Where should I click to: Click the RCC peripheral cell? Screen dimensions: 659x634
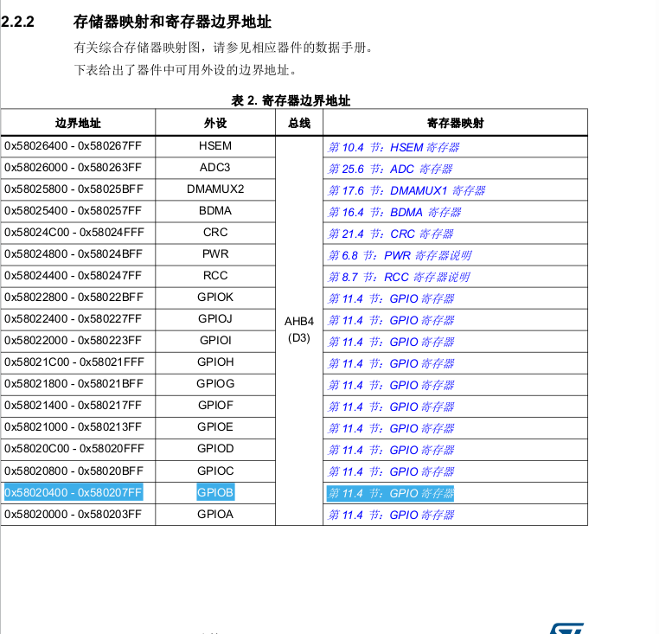click(x=215, y=276)
